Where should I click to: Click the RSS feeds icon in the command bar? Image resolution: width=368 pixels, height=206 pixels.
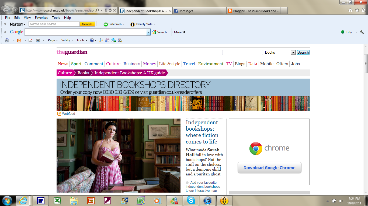19,40
